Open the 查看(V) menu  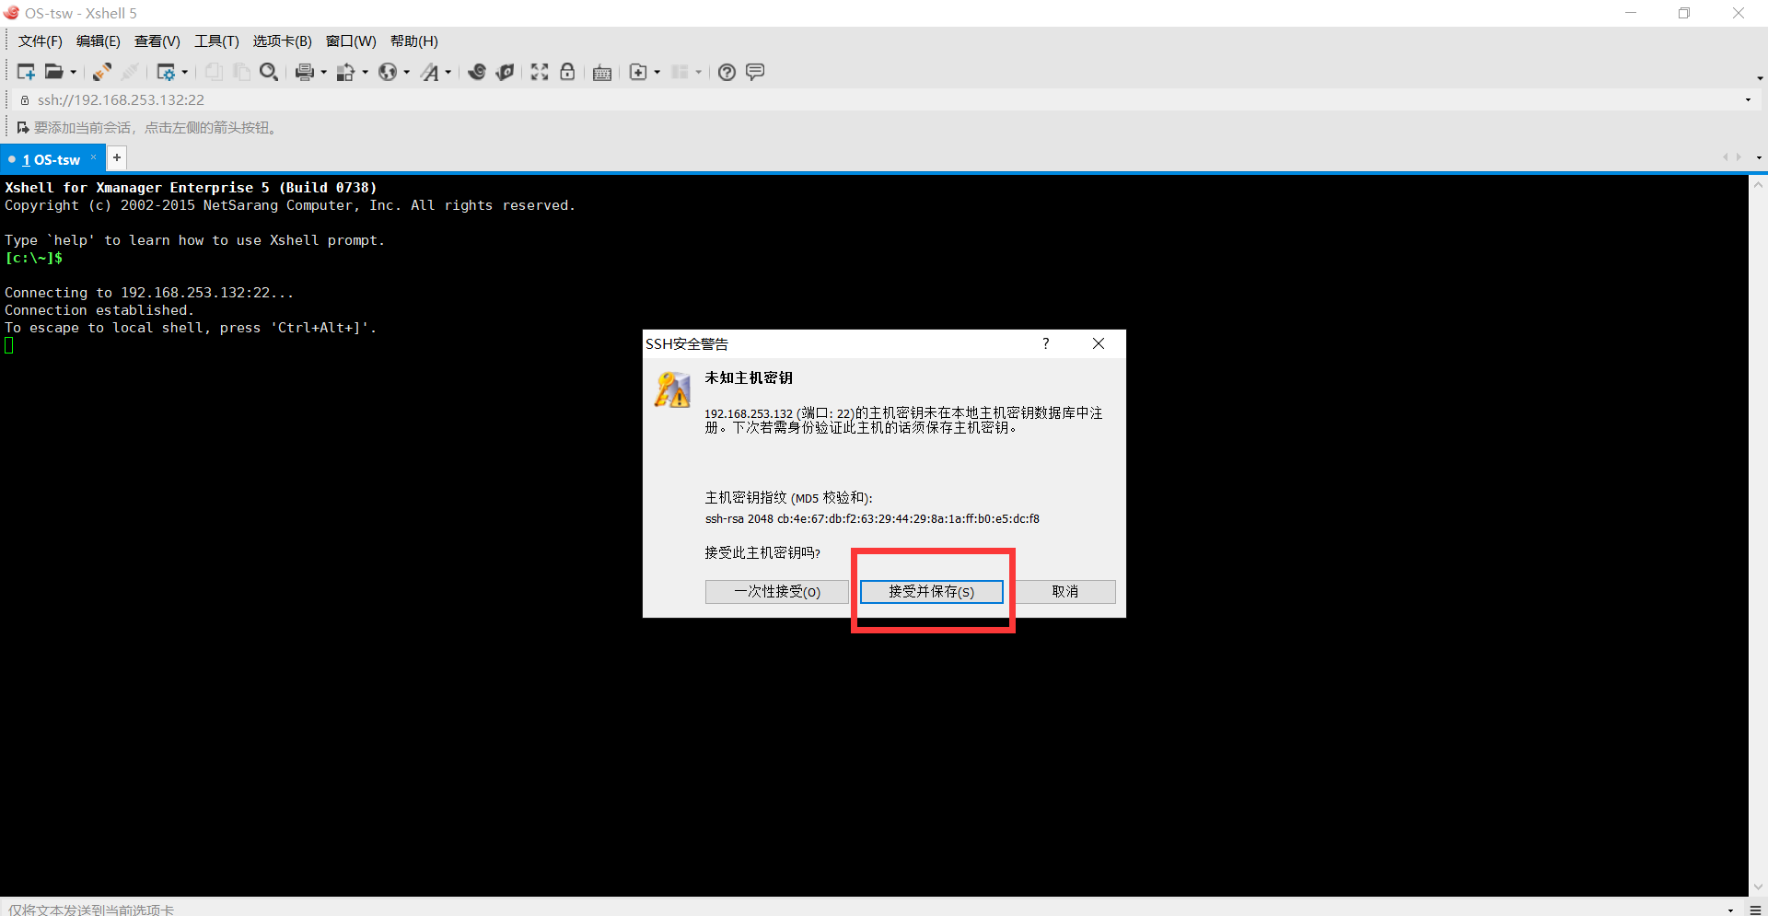(157, 41)
